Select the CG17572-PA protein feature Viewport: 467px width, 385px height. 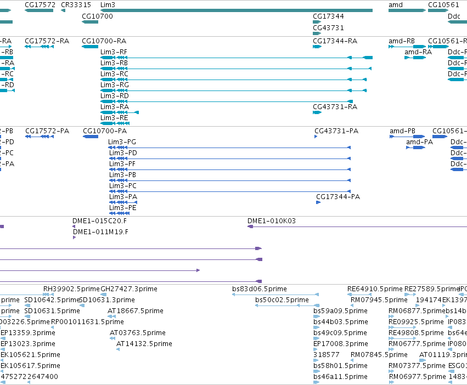(x=40, y=137)
